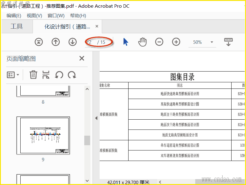Click 单车道匝道典型横断面设计图 table cell
The image size is (246, 185).
[x=180, y=145]
